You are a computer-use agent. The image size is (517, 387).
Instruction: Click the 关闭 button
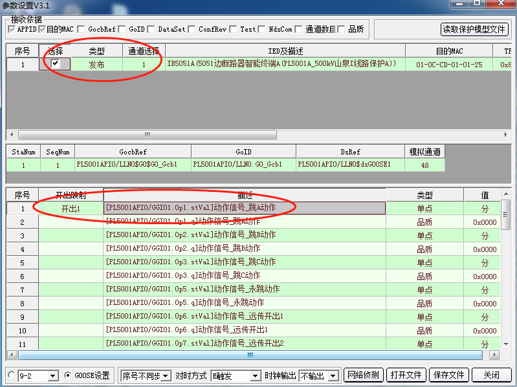(490, 375)
